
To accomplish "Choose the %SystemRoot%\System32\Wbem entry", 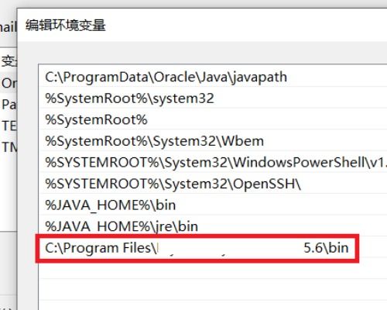I will point(213,141).
